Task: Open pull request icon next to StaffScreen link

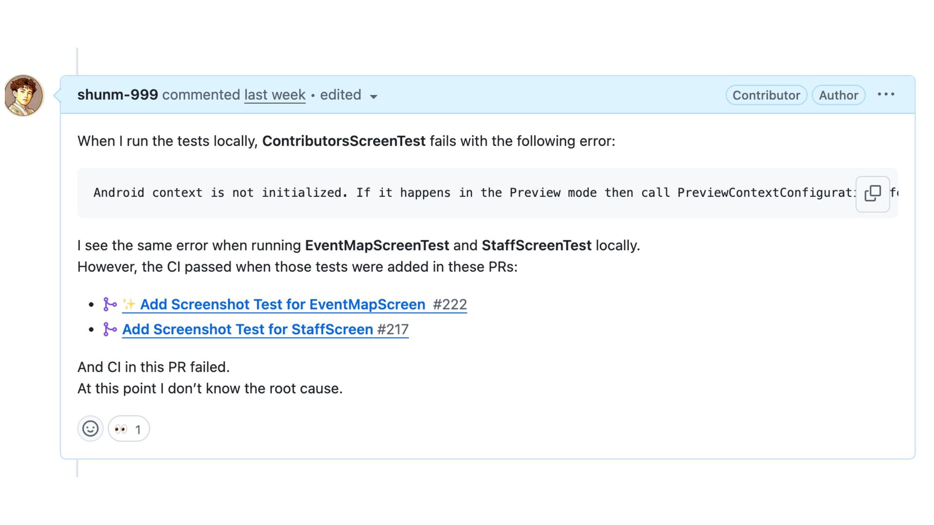Action: [x=110, y=329]
